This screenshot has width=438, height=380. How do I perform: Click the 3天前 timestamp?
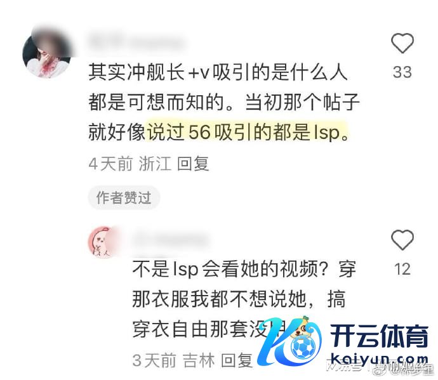tap(154, 360)
